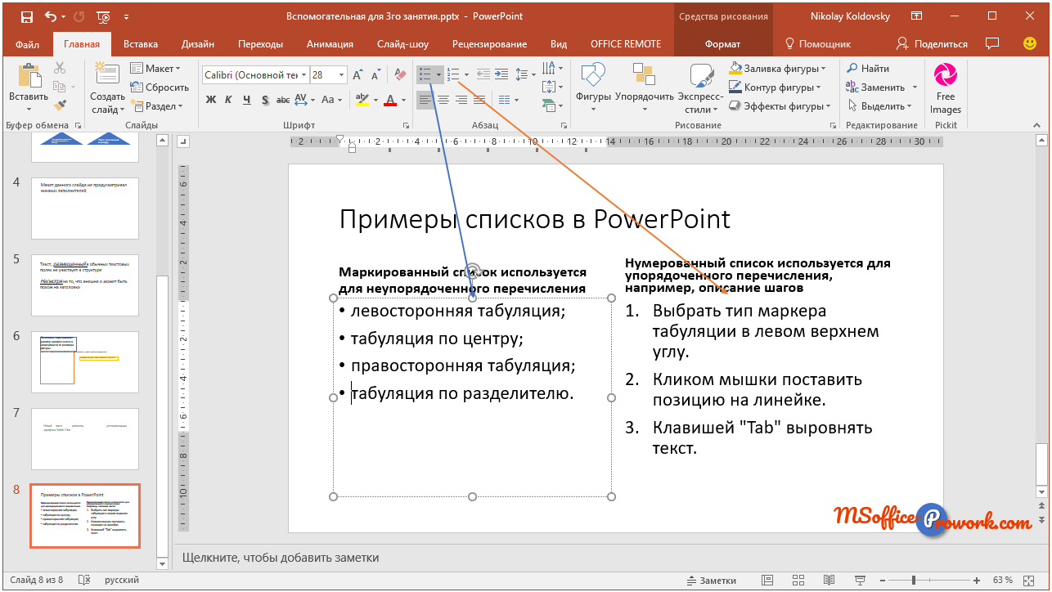Toggle bold Ж formatting
This screenshot has height=592, width=1052.
point(210,100)
